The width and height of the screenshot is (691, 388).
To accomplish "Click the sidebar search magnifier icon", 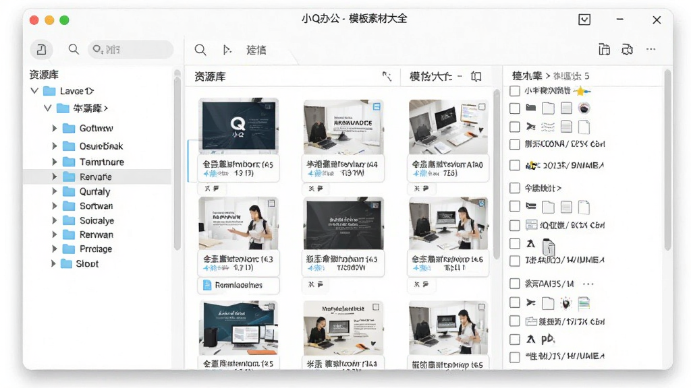I will pos(74,49).
